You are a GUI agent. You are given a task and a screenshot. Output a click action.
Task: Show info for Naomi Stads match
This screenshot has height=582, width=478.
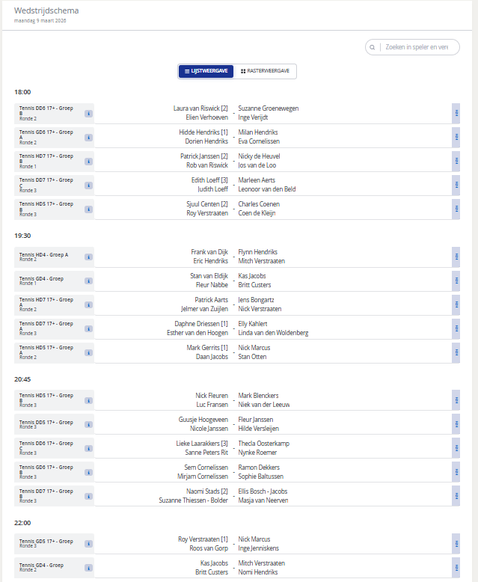point(88,497)
